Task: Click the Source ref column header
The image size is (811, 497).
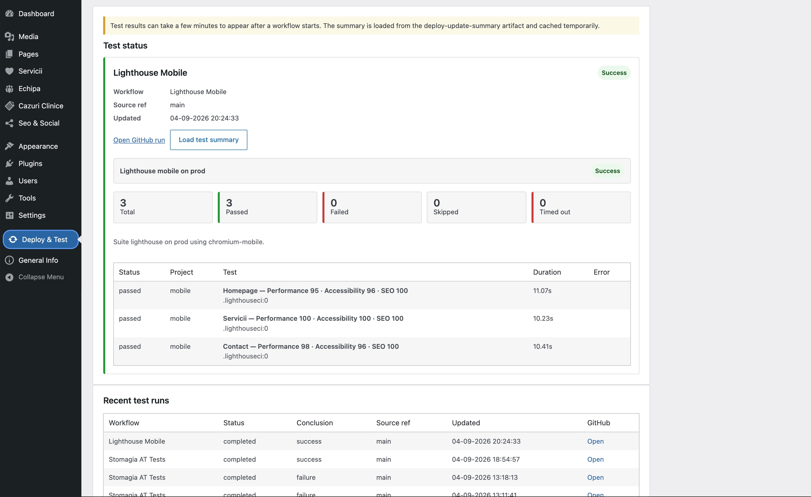Action: 393,423
